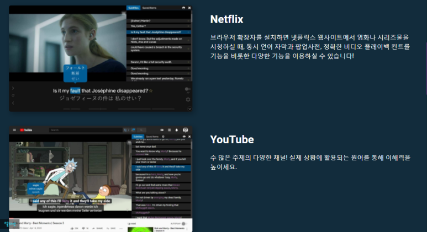
Task: Click the Japanese popup dictionary bubble
Action: 76,73
